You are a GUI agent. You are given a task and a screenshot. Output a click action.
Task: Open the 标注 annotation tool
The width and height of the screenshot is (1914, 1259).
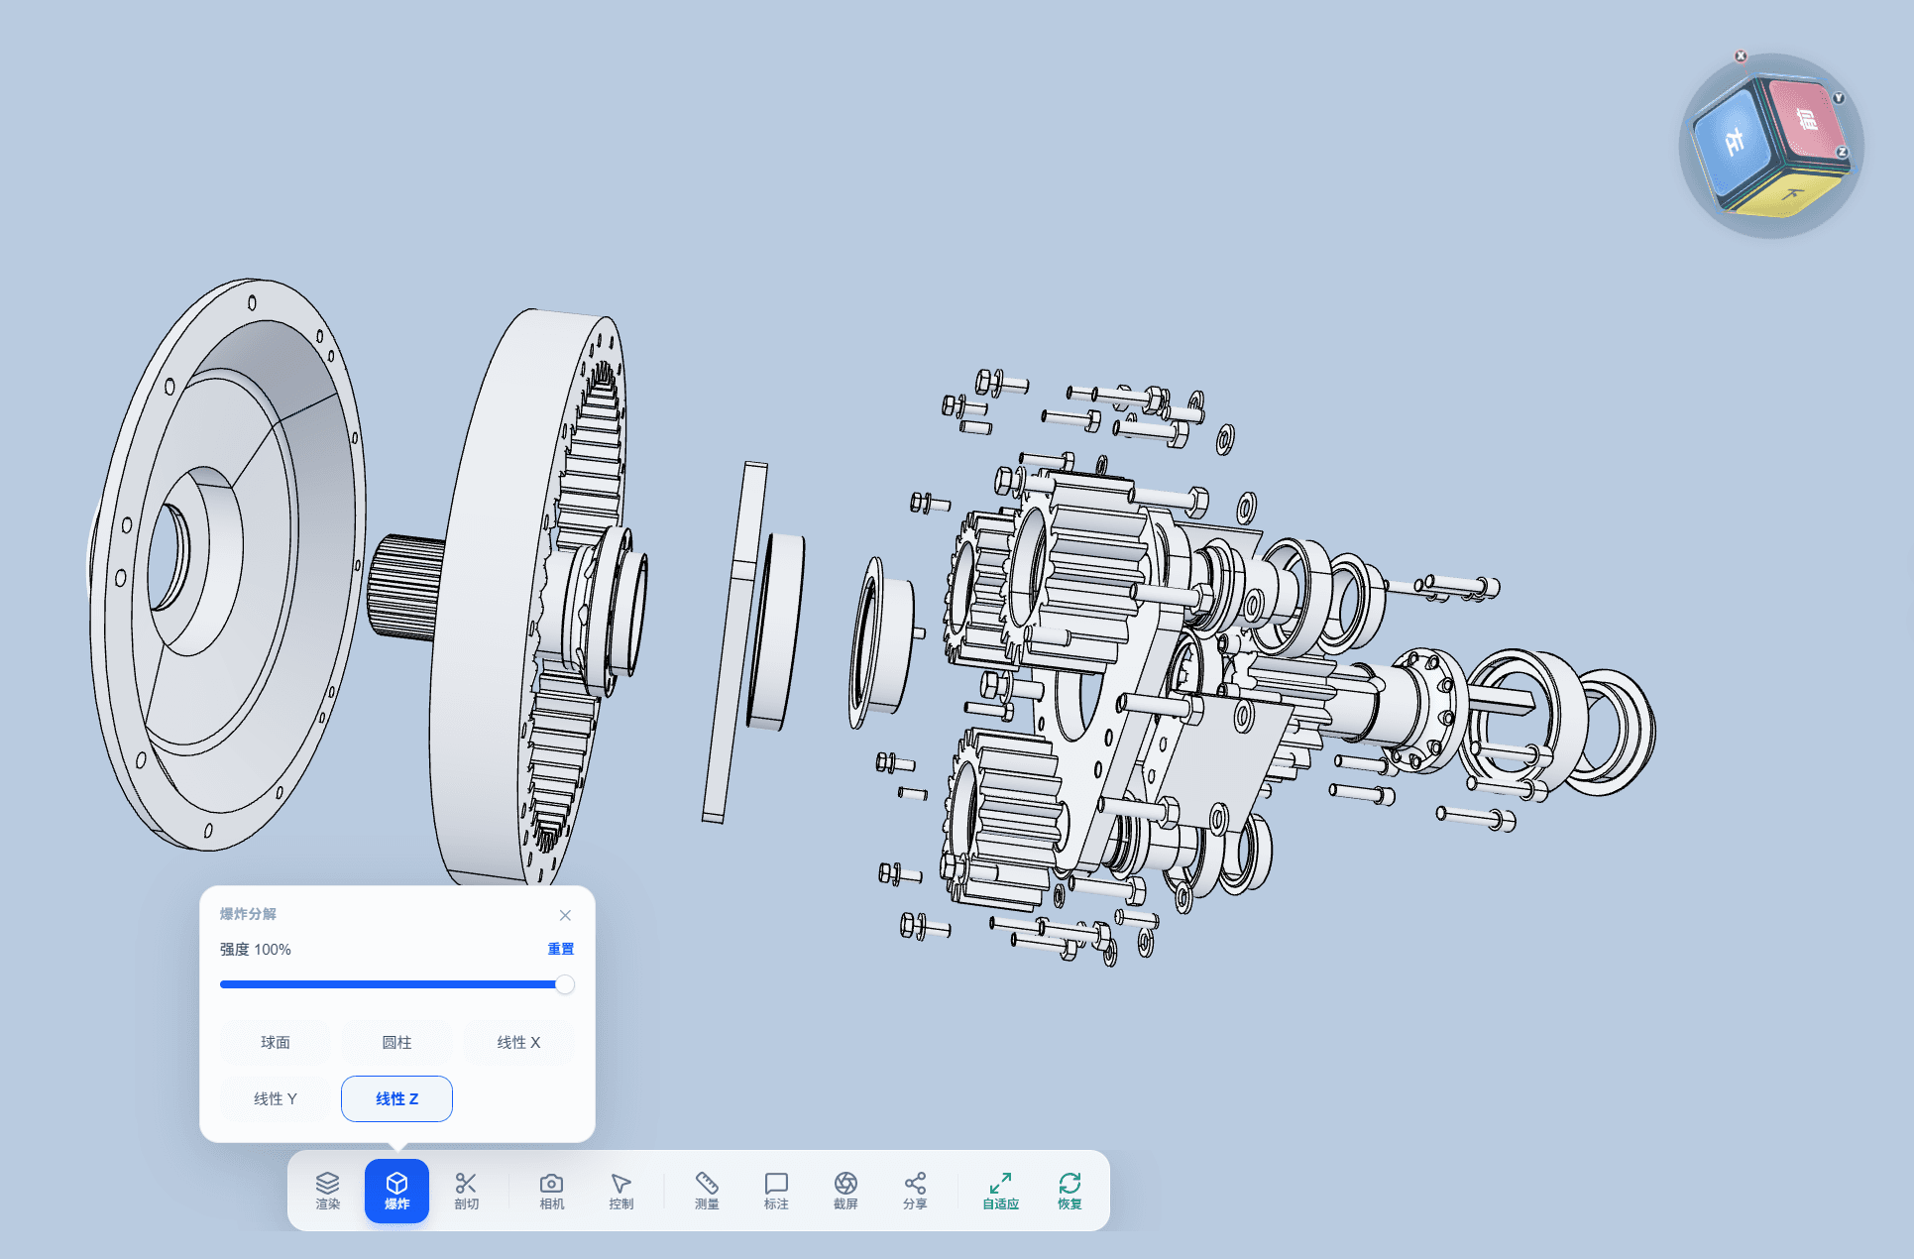776,1191
